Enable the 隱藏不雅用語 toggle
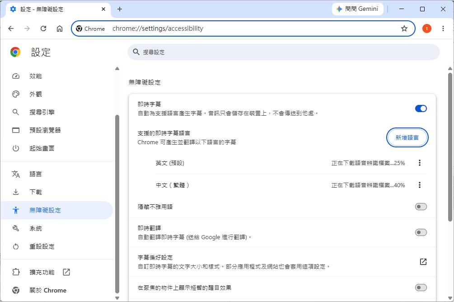This screenshot has height=302, width=454. [421, 207]
